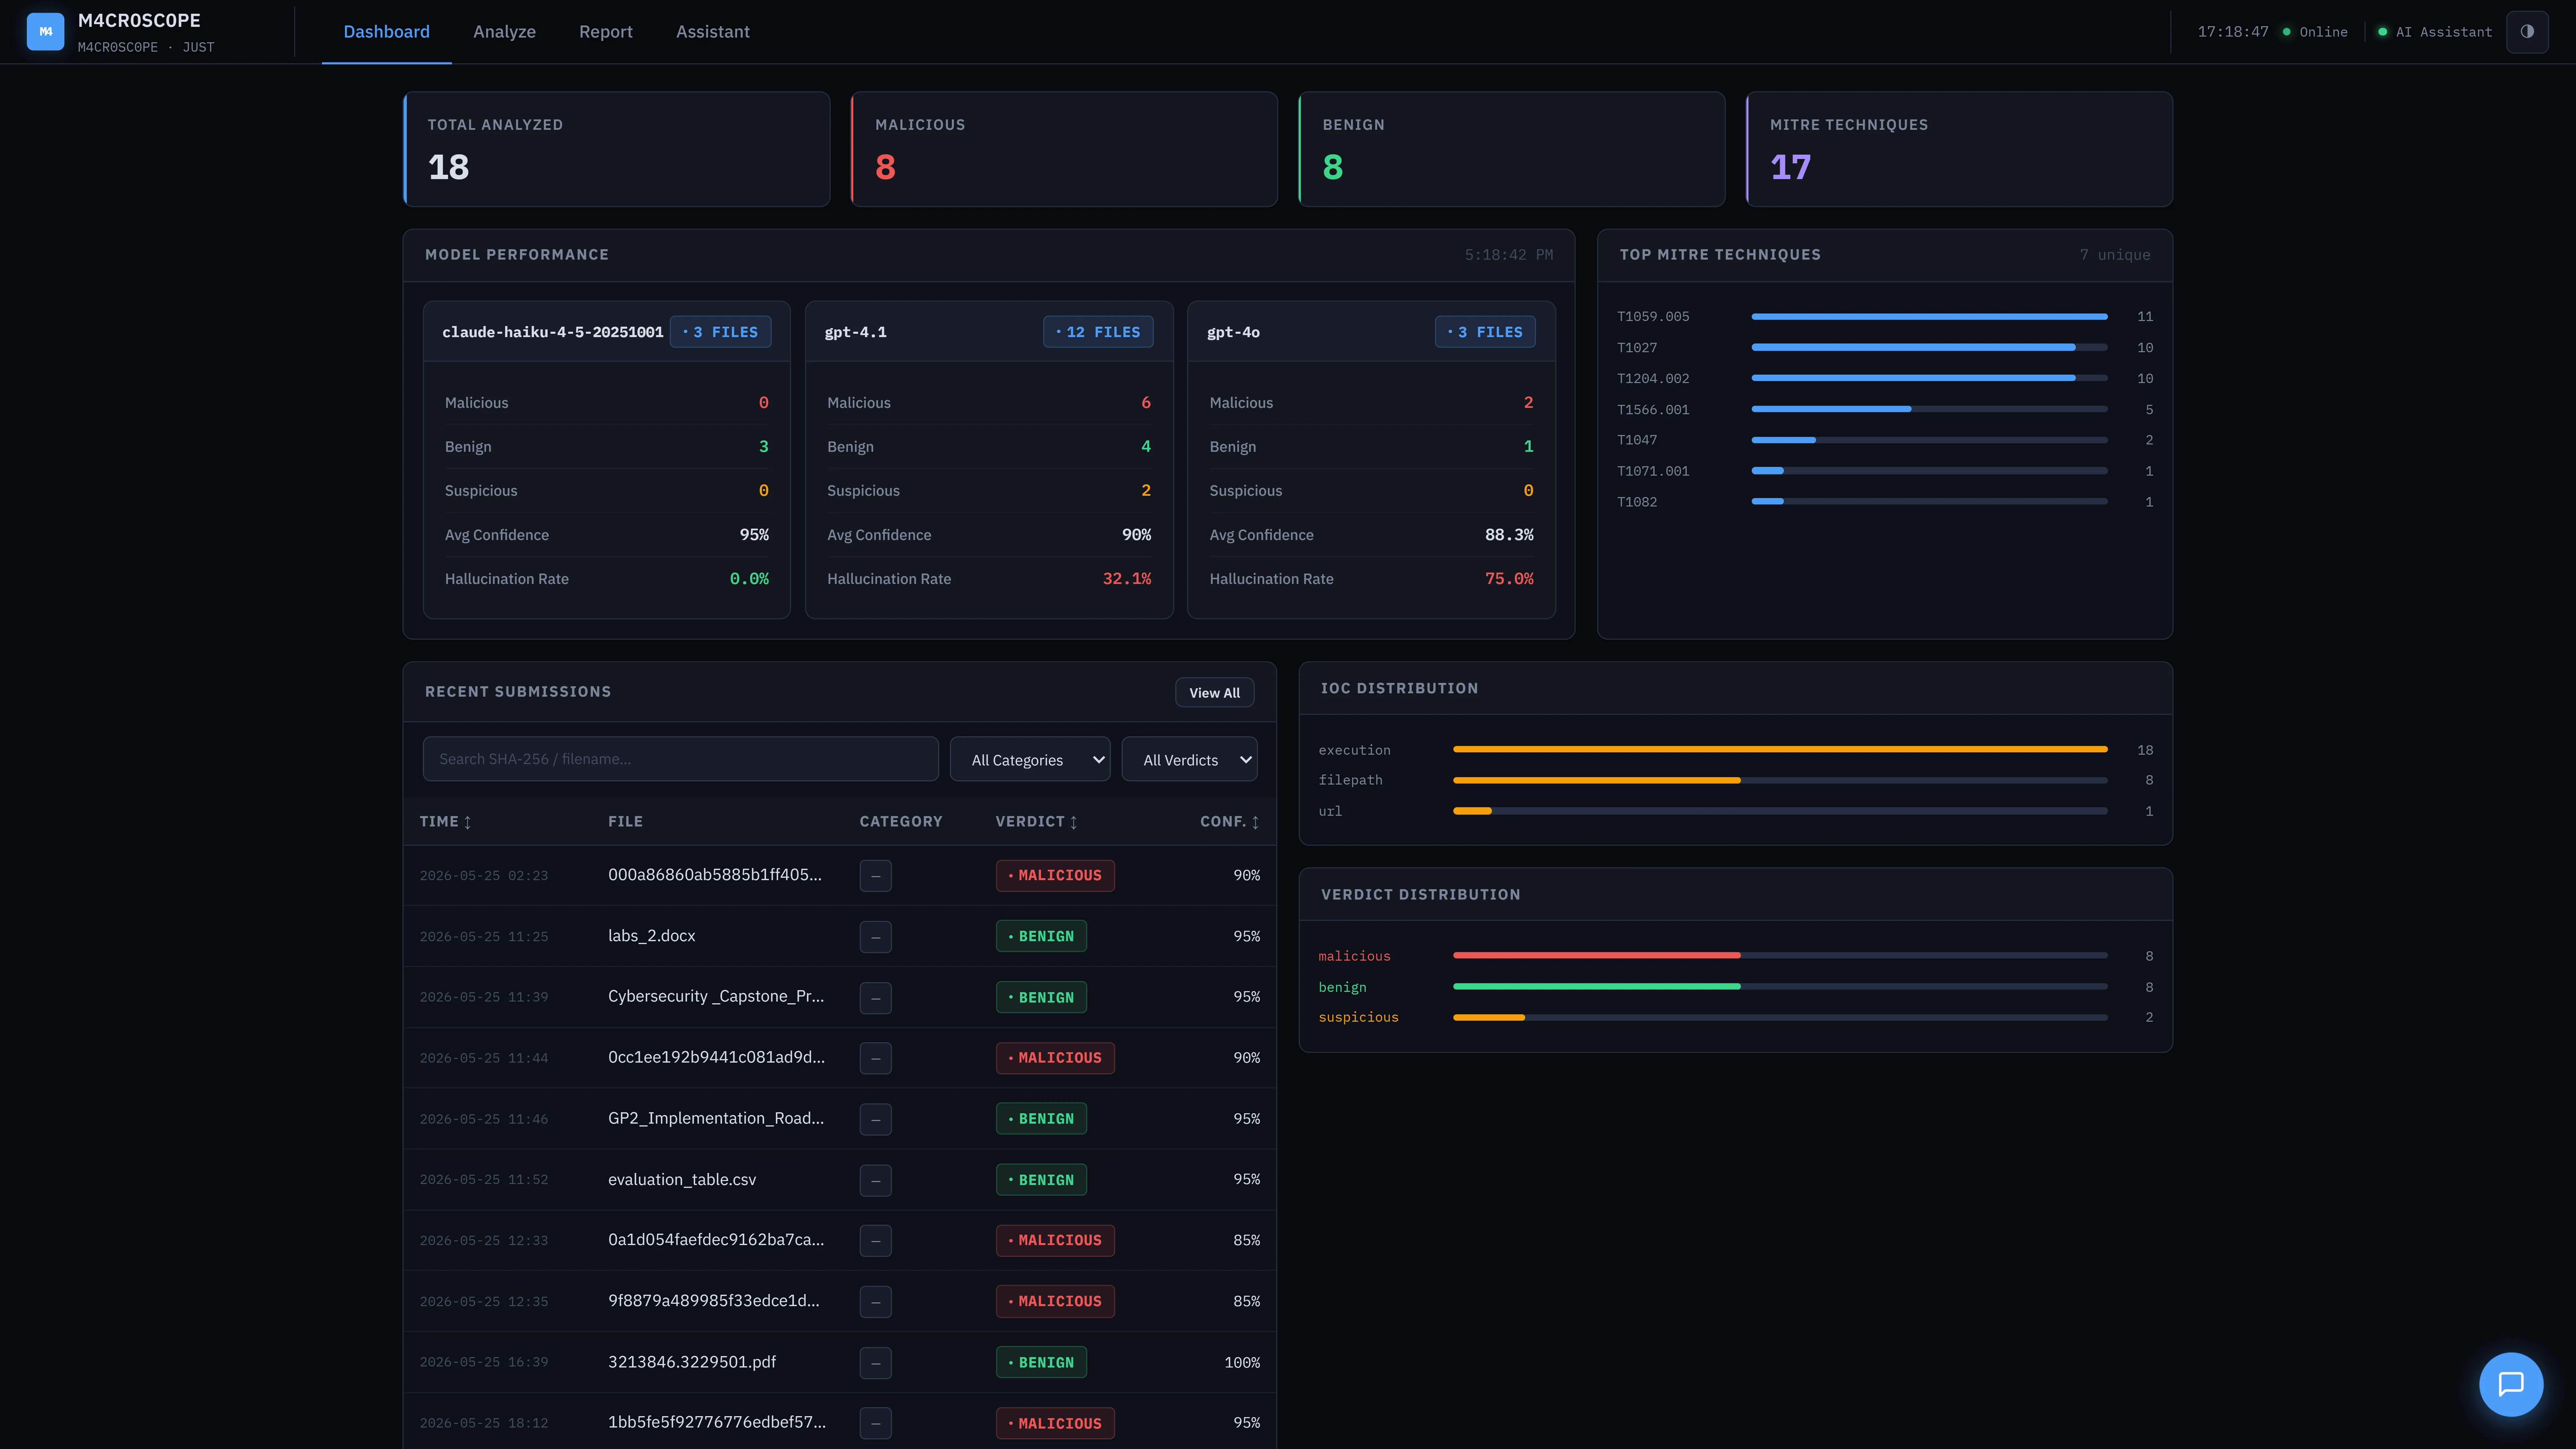The height and width of the screenshot is (1449, 2576).
Task: Click the 3 FILES badge for gpt-4o
Action: tap(1485, 332)
